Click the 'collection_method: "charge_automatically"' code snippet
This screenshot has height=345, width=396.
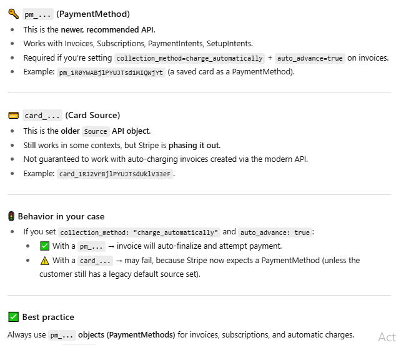[139, 232]
